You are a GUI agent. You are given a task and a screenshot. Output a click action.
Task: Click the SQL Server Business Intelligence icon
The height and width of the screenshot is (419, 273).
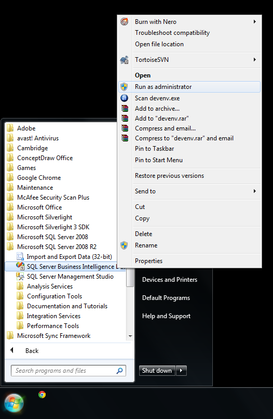[x=20, y=266]
